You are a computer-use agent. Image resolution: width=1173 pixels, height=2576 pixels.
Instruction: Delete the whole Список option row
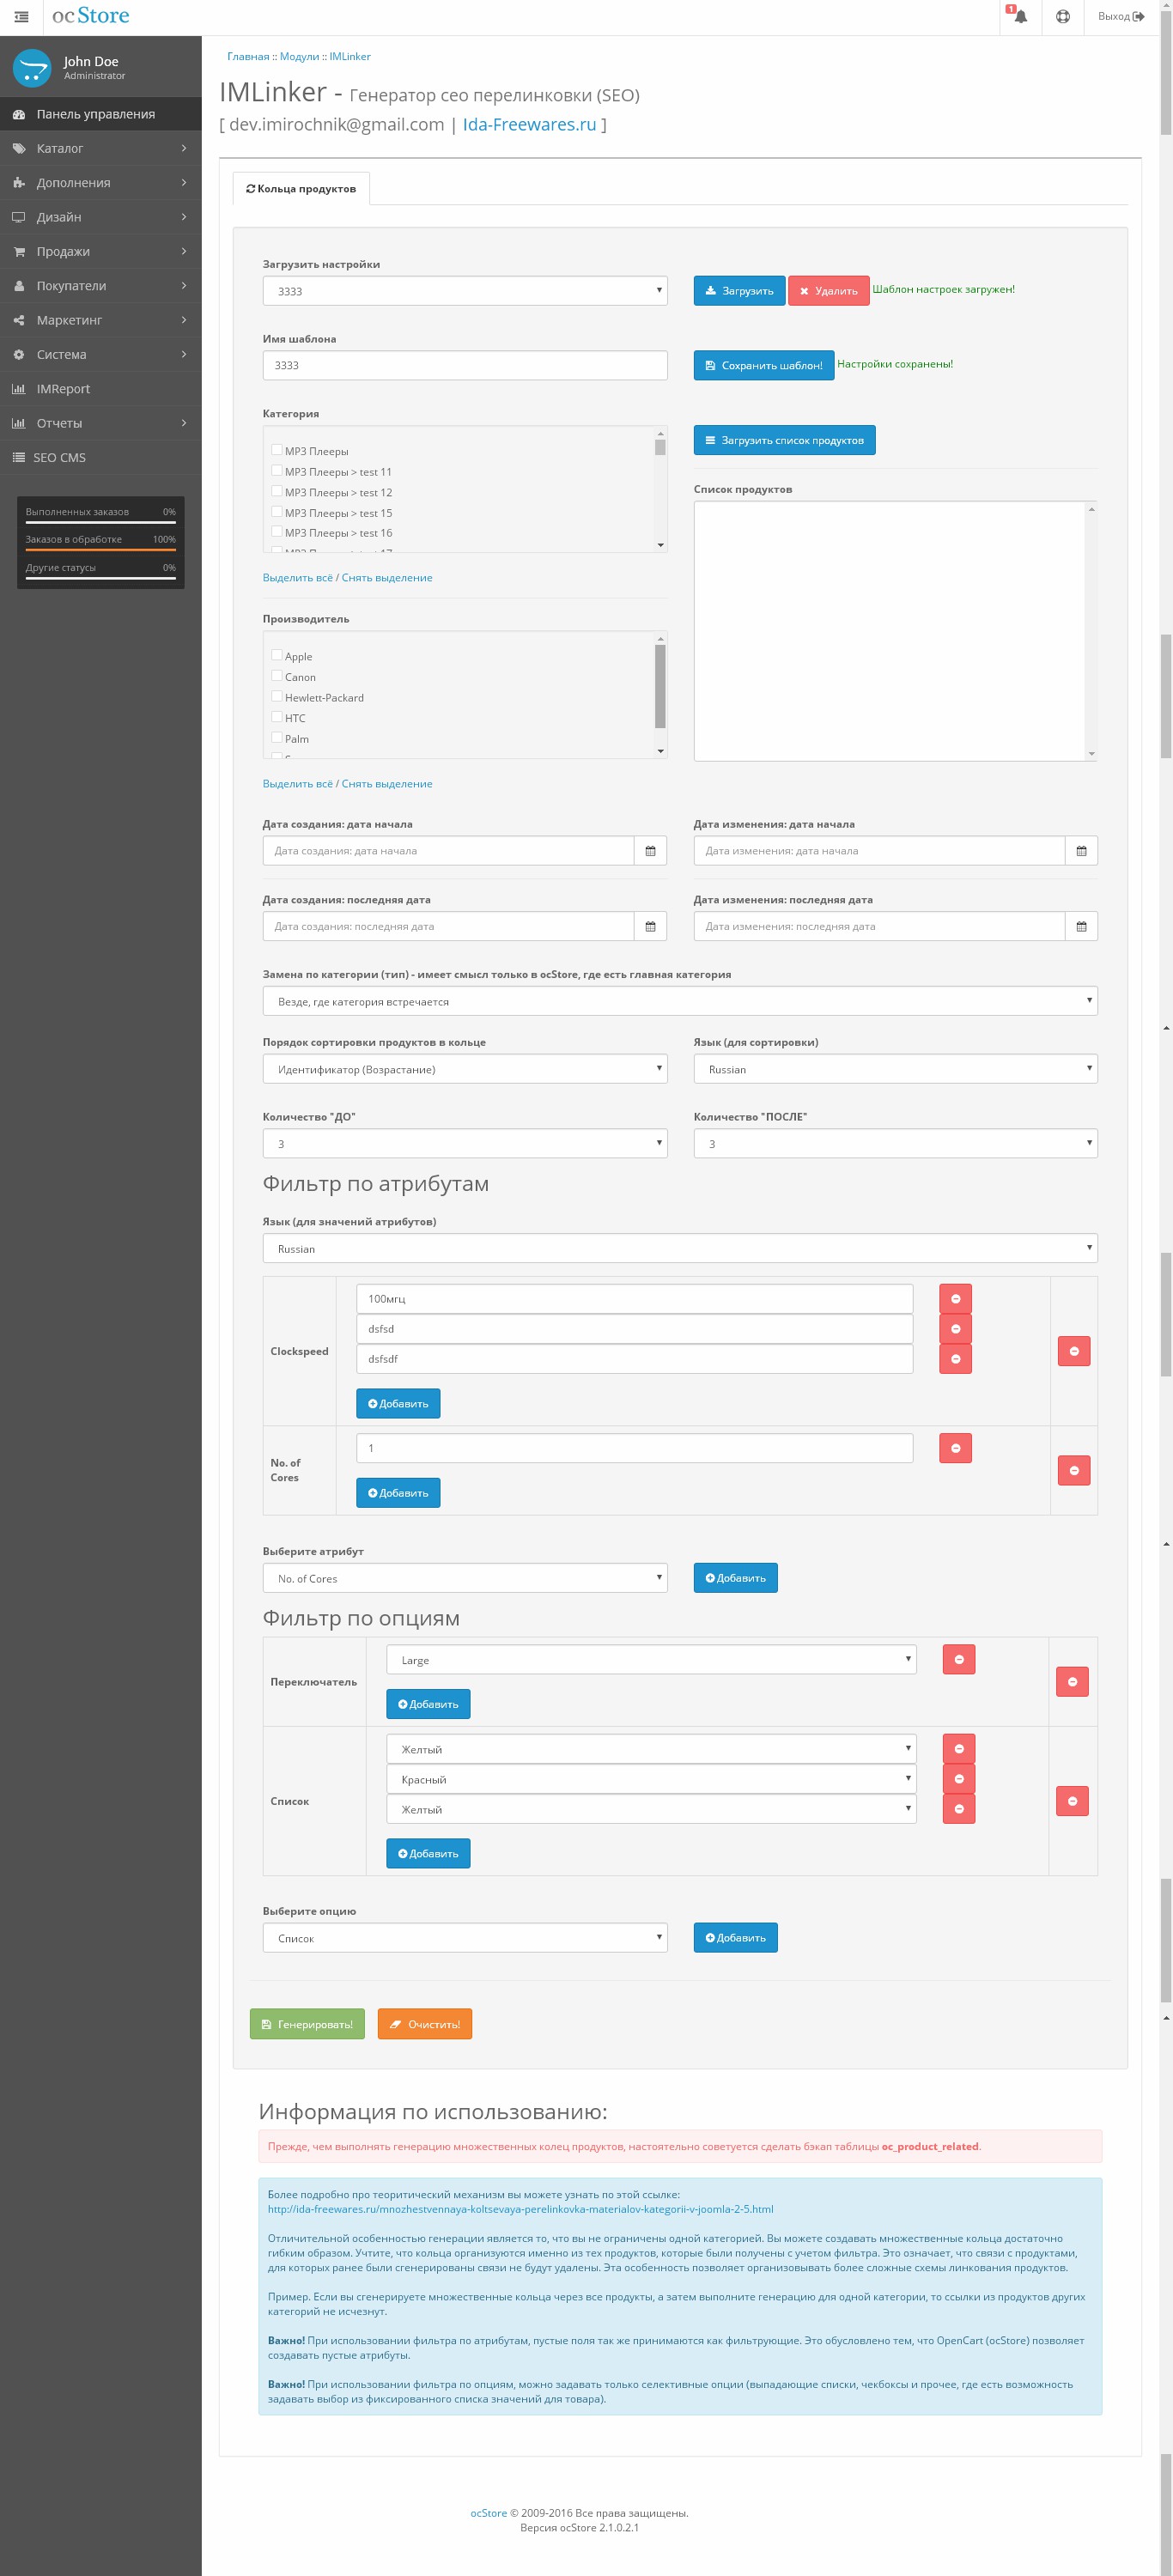pos(1072,1801)
